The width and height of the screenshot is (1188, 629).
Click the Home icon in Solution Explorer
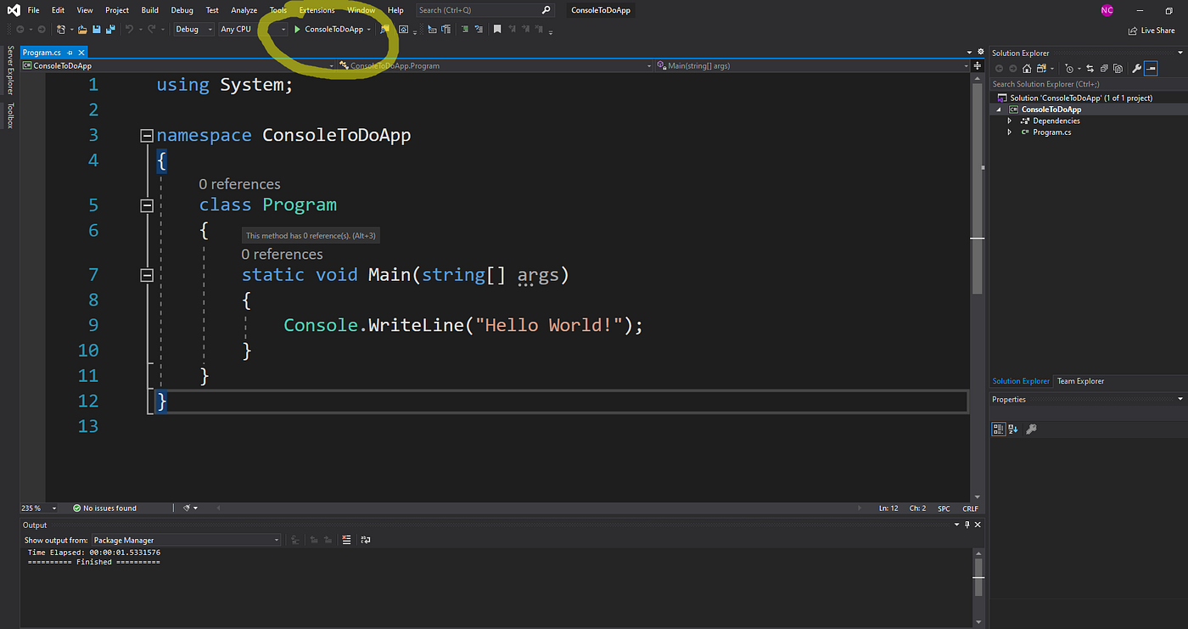(1028, 68)
